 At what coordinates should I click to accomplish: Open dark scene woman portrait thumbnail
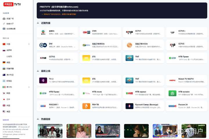coord(136,131)
